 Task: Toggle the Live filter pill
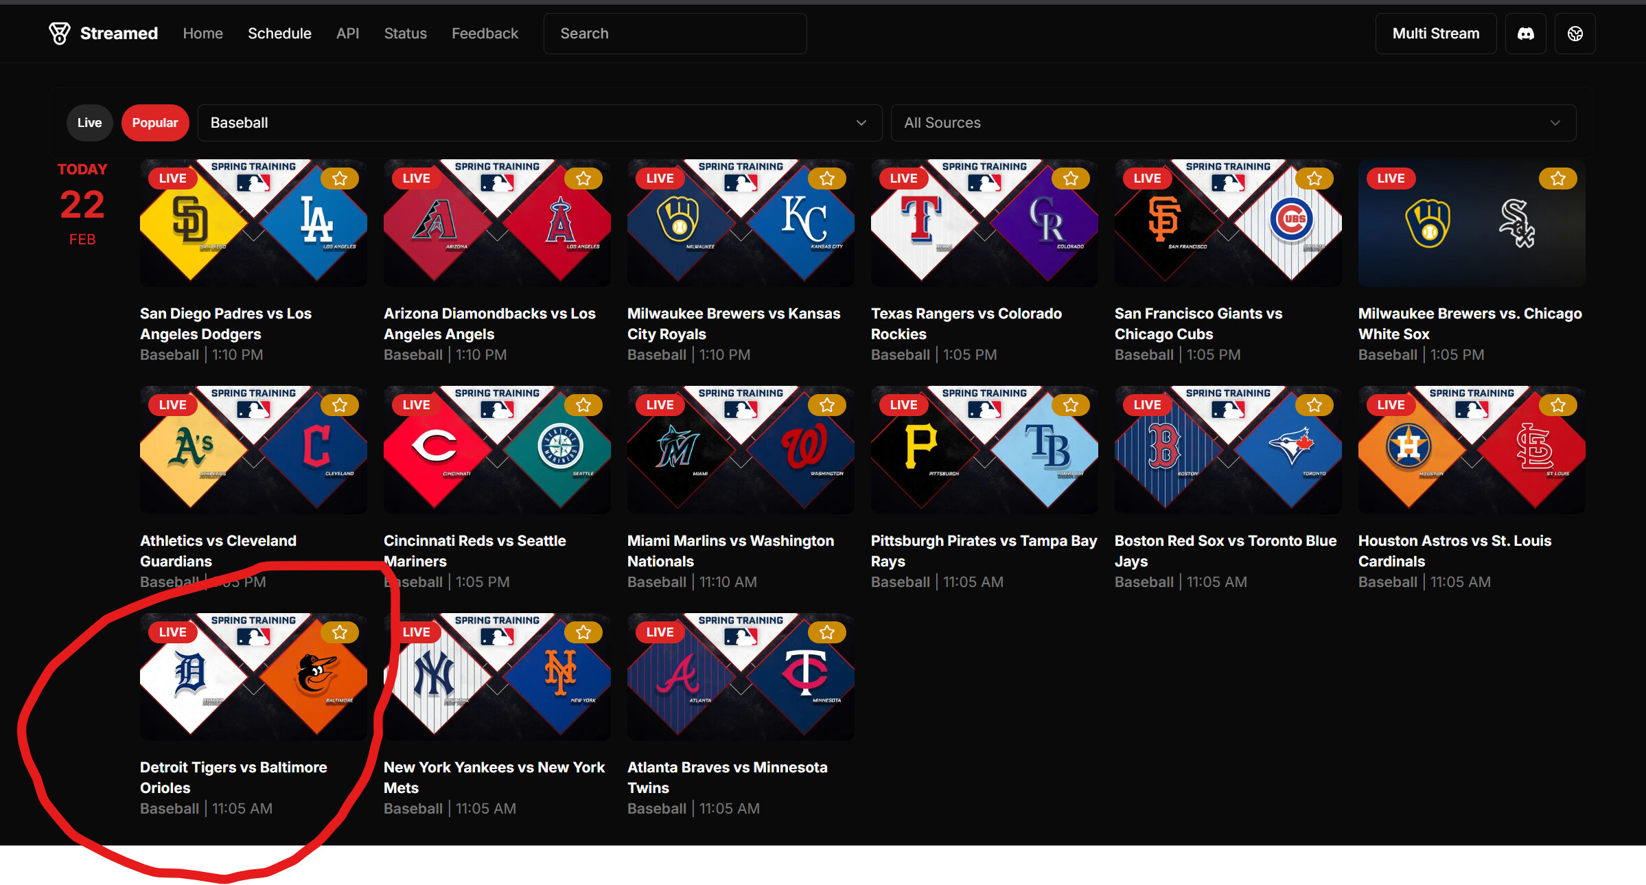pos(89,123)
